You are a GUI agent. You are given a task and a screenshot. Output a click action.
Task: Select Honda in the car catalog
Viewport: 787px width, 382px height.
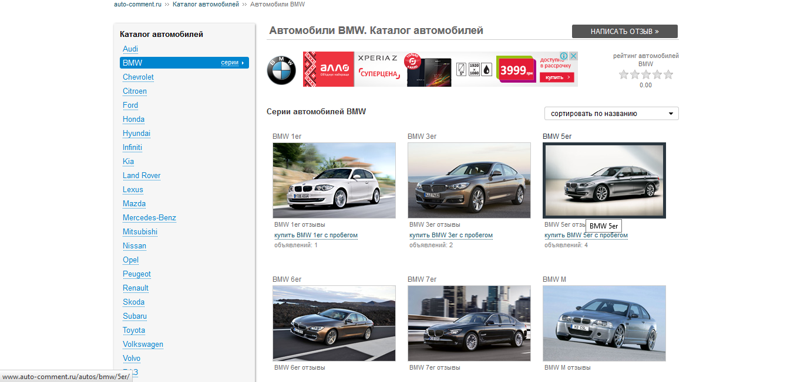133,119
